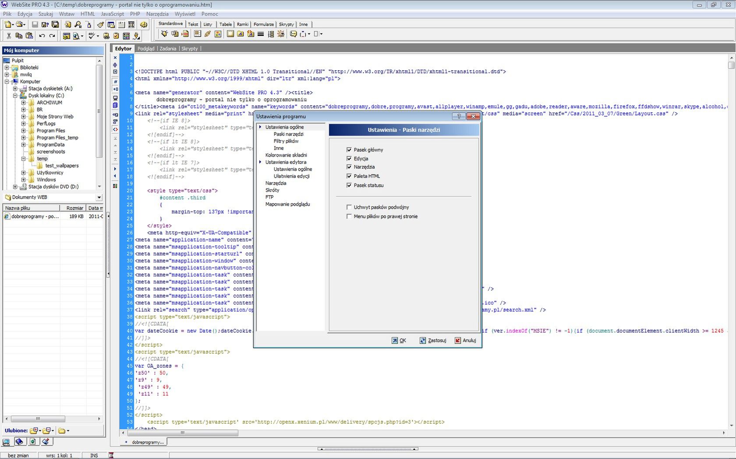The height and width of the screenshot is (459, 736).
Task: Expand the Program Files folder node
Action: coord(24,131)
